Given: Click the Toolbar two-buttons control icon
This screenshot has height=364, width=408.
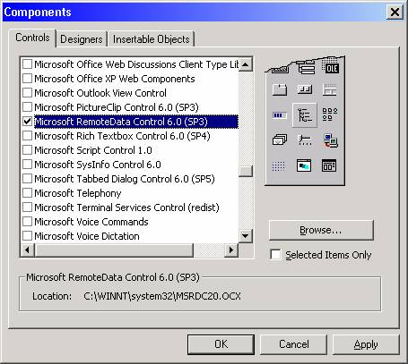Looking at the screenshot, I should click(x=305, y=89).
